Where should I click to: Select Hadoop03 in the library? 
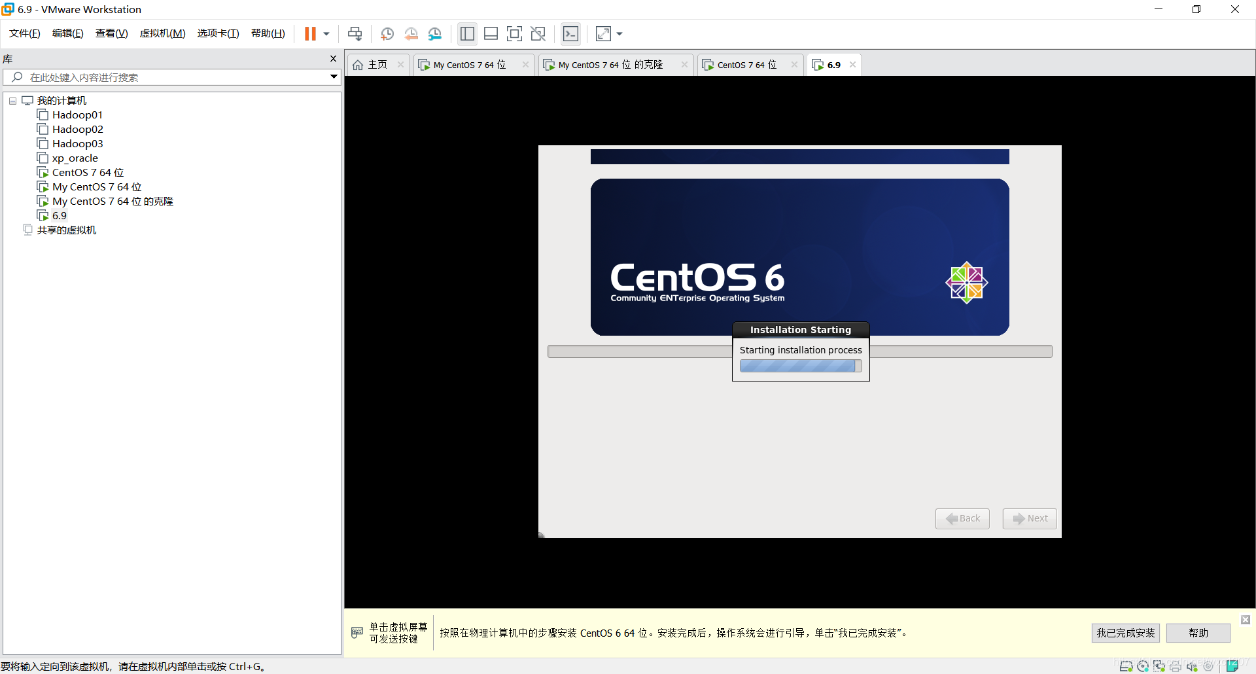click(x=70, y=144)
